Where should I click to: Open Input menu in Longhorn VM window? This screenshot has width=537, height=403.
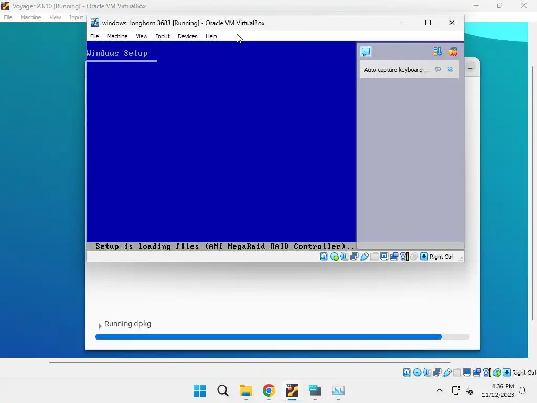[x=163, y=36]
